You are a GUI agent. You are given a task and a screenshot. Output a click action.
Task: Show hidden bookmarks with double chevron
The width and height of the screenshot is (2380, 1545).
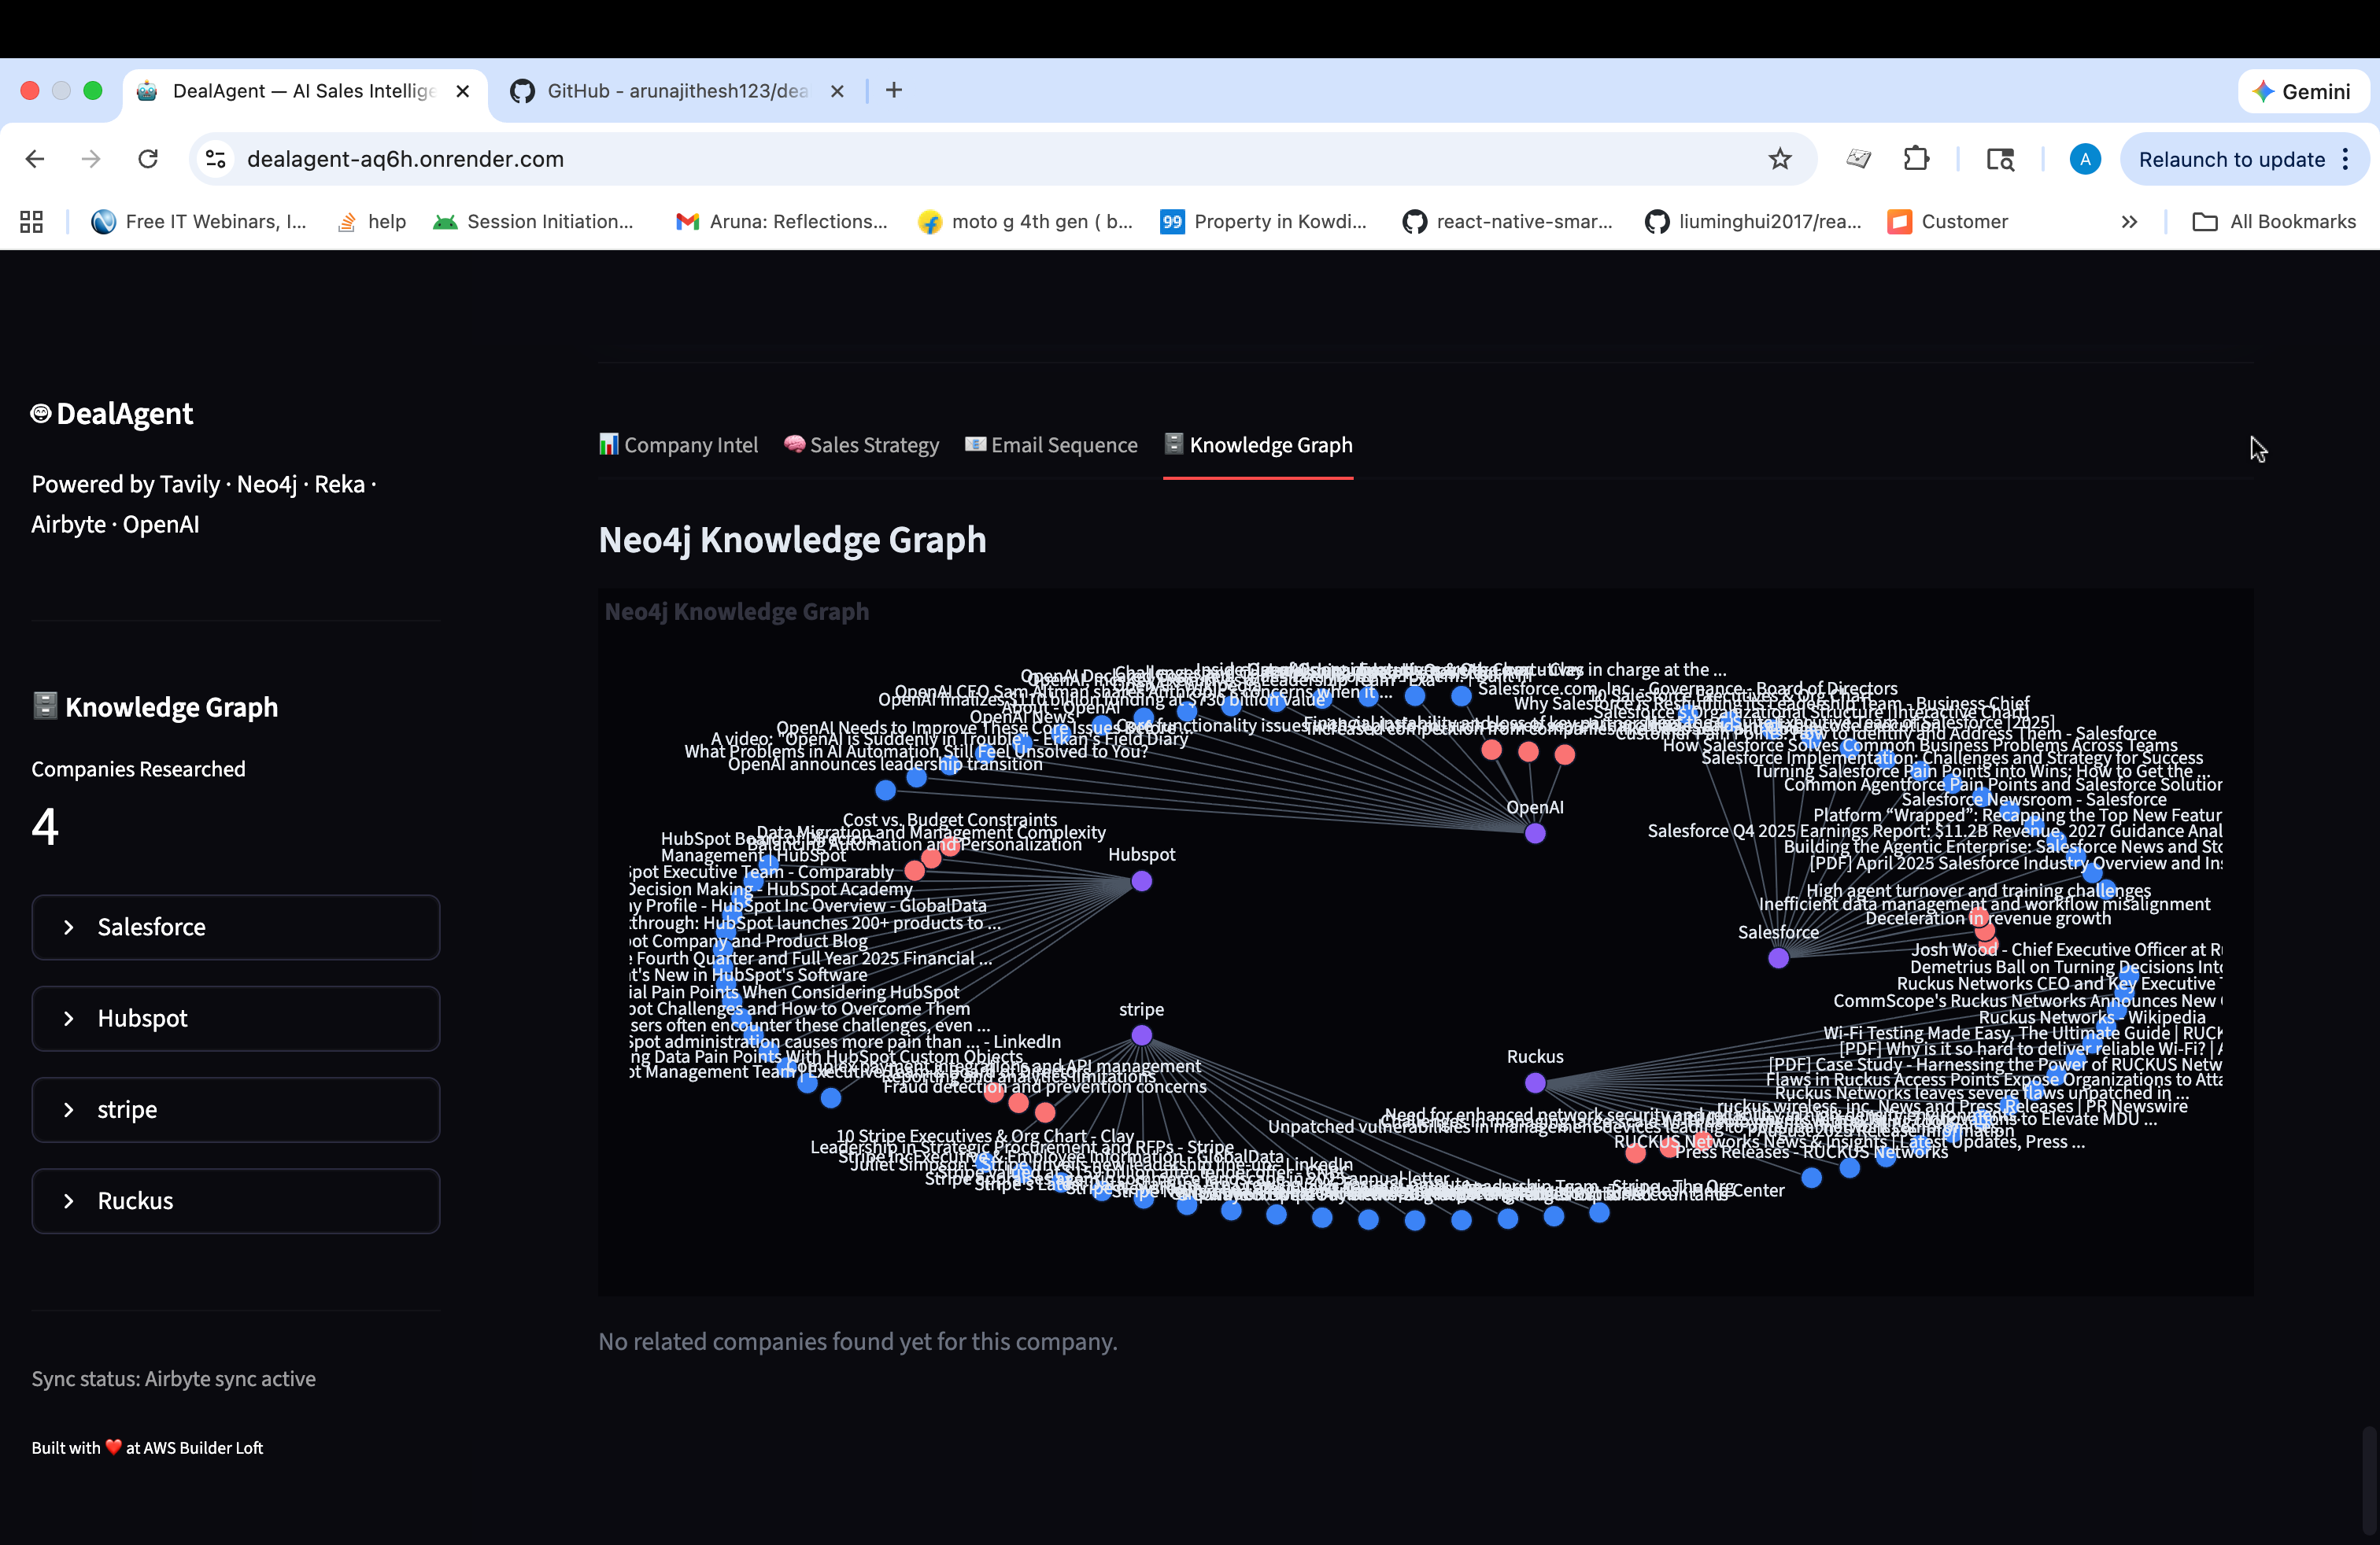tap(2129, 222)
